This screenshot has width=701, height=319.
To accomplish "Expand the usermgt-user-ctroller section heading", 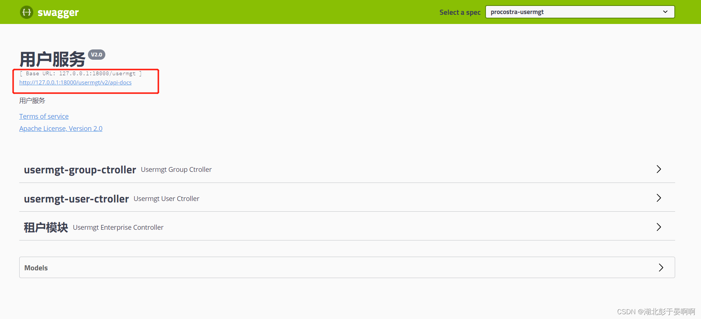I will [76, 199].
